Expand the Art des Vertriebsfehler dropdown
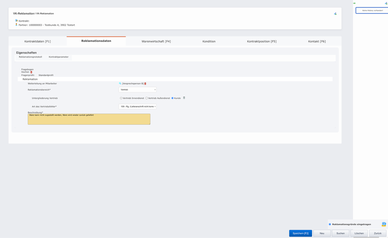 point(137,107)
